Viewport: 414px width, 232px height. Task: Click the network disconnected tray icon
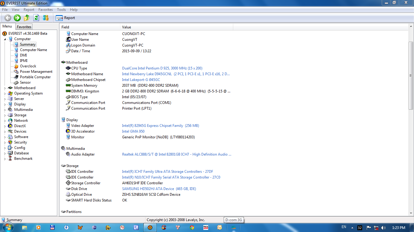coord(376,228)
